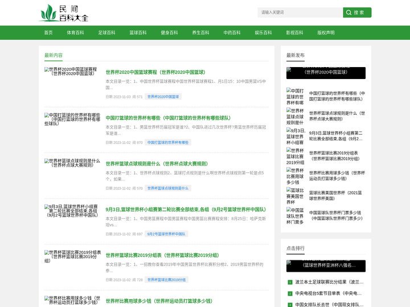
Task: Click the 中国打篮球的世界杯有哪些 tag
Action: click(x=168, y=143)
